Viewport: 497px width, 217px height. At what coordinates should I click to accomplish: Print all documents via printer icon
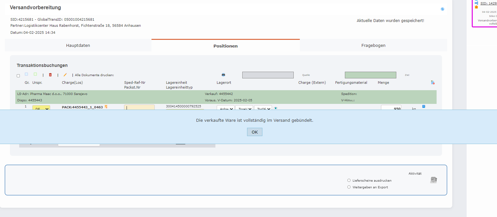[223, 75]
